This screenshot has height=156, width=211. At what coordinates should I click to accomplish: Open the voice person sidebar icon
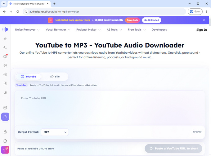pyautogui.click(x=5, y=92)
